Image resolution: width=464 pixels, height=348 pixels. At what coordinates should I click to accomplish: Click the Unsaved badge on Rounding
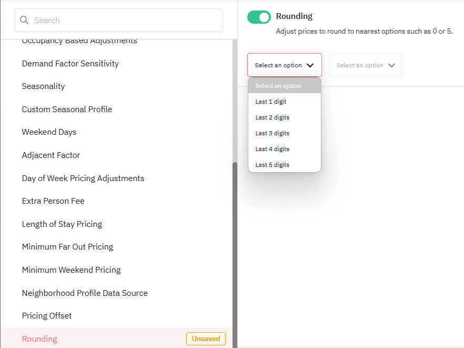click(x=206, y=339)
